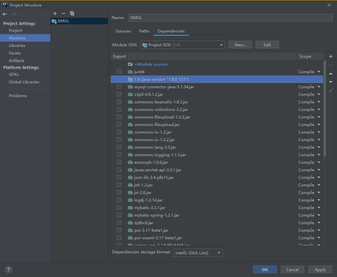Screen dimensions: 337x277
Task: Click the remove module minus icon
Action: (x=64, y=13)
